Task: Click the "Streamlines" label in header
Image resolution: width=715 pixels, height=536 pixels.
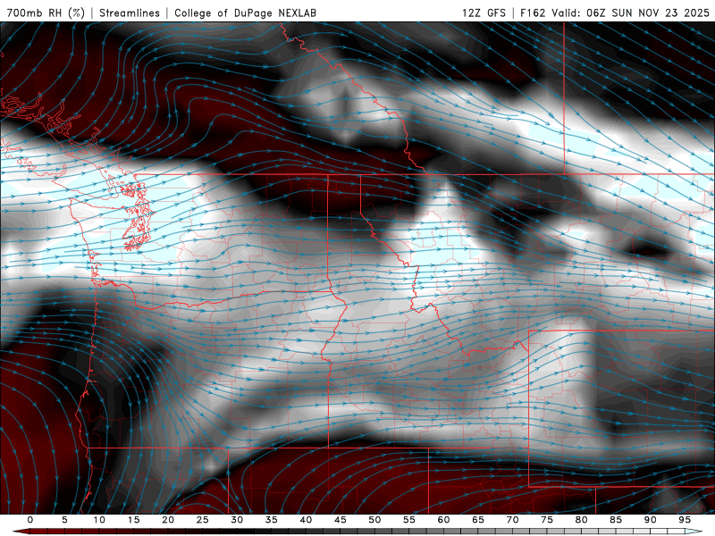Action: pos(130,13)
